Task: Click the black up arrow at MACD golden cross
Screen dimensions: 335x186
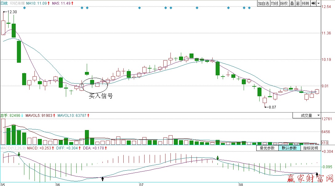Action: click(x=103, y=178)
